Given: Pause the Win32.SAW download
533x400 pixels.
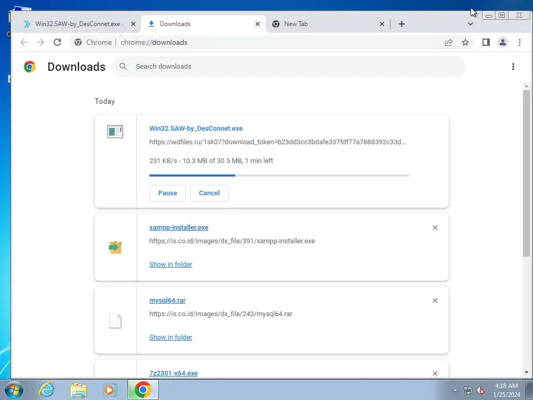Looking at the screenshot, I should point(168,193).
